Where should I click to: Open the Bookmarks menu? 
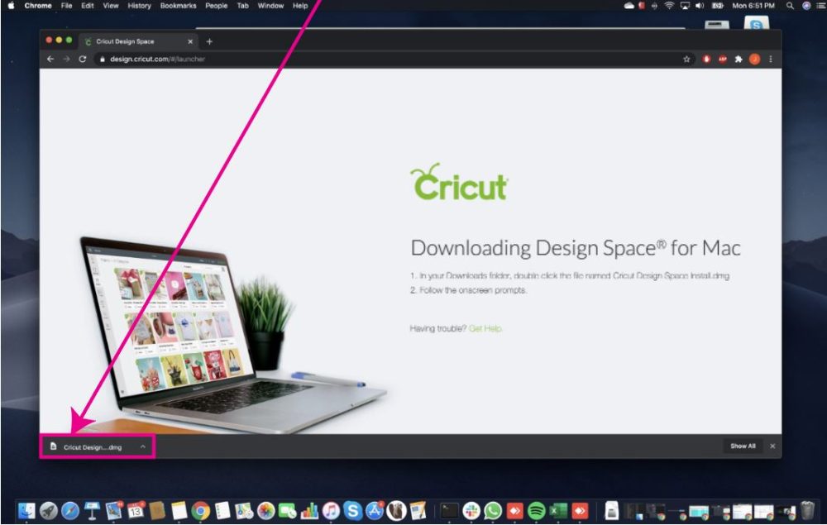178,6
